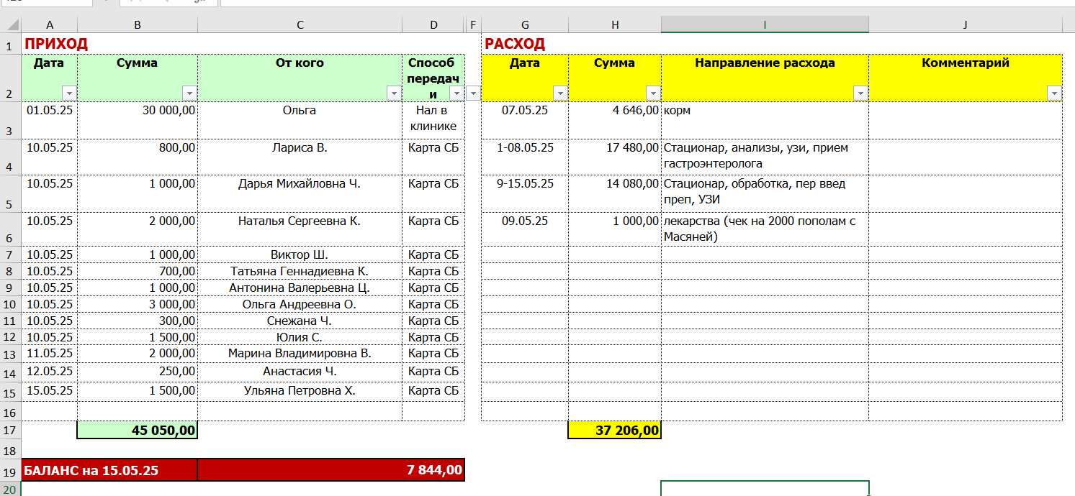Open the filter dropdown for expense Сумма column
The width and height of the screenshot is (1075, 496).
(x=653, y=93)
